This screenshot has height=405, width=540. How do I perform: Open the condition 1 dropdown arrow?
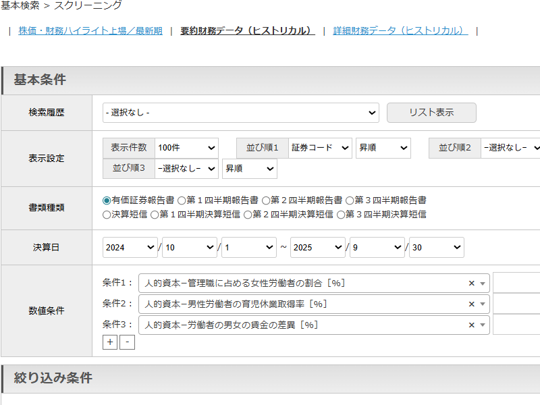point(483,283)
